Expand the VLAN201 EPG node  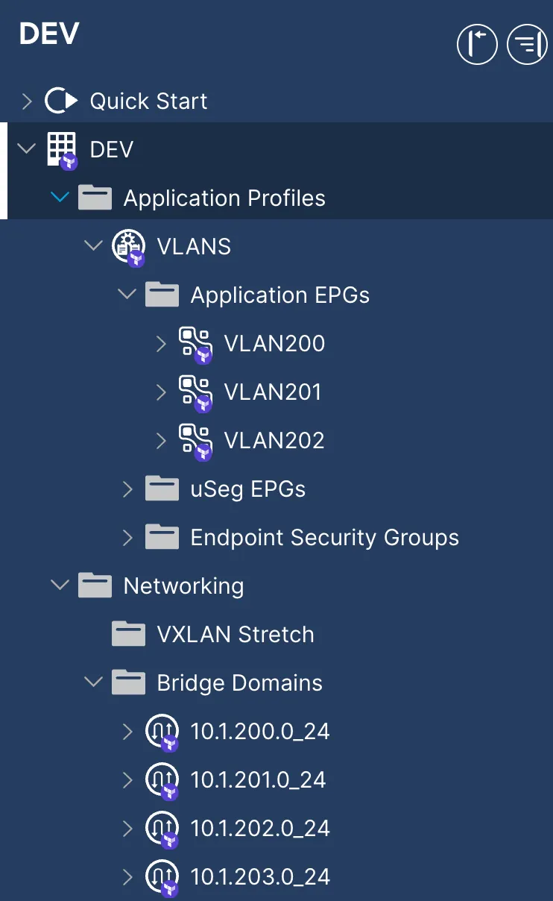161,392
